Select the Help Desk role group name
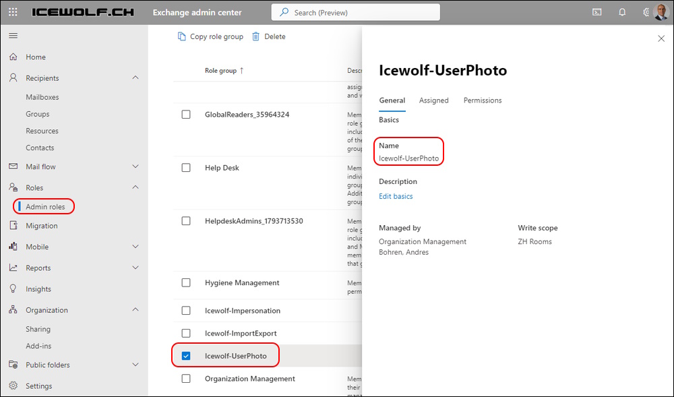The width and height of the screenshot is (674, 397). point(222,168)
